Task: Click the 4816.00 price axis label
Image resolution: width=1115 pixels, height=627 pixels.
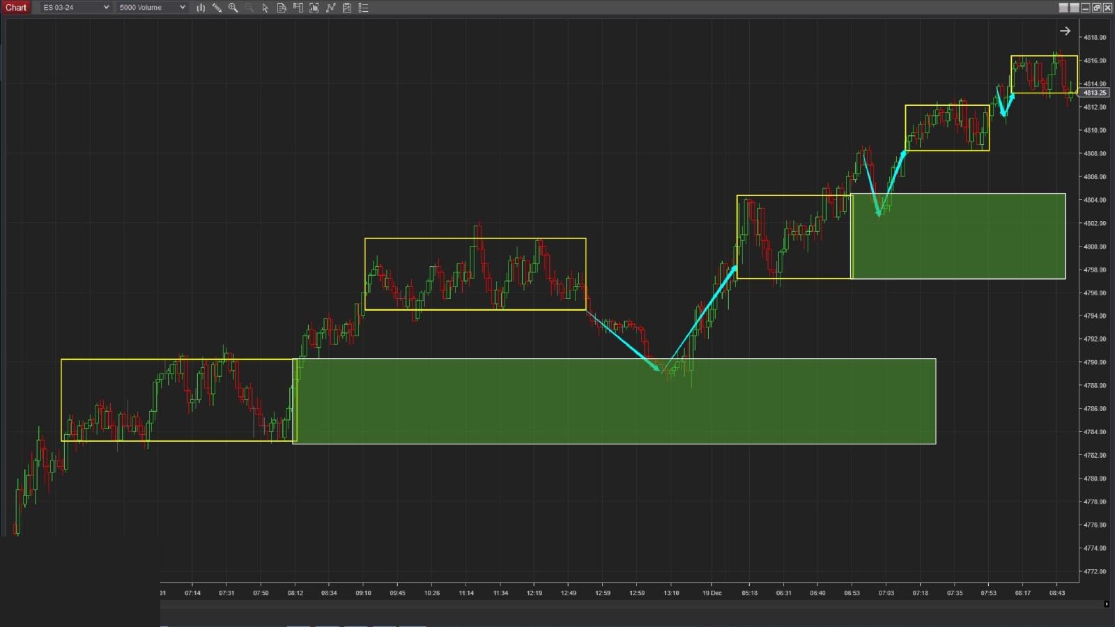Action: (x=1095, y=61)
